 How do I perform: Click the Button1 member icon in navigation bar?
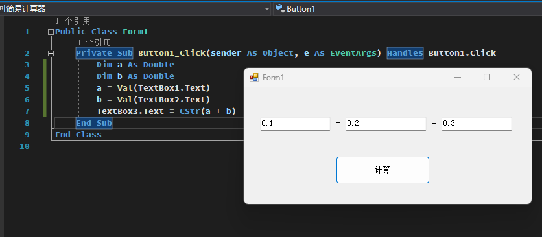click(279, 8)
